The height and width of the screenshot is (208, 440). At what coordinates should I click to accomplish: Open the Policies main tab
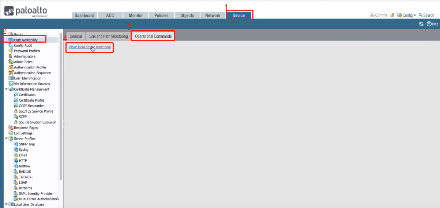(161, 15)
